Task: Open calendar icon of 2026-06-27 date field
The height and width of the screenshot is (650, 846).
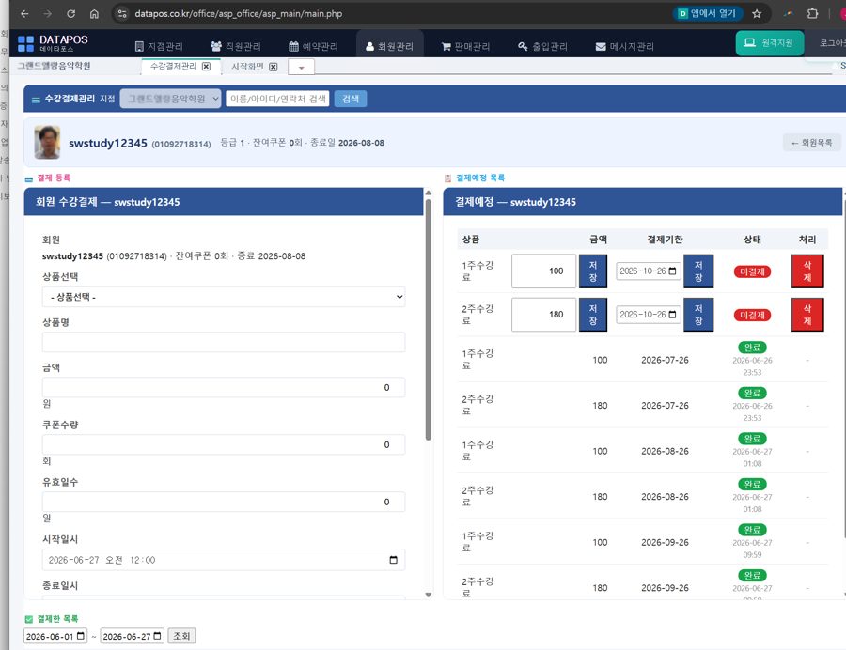Action: click(157, 636)
